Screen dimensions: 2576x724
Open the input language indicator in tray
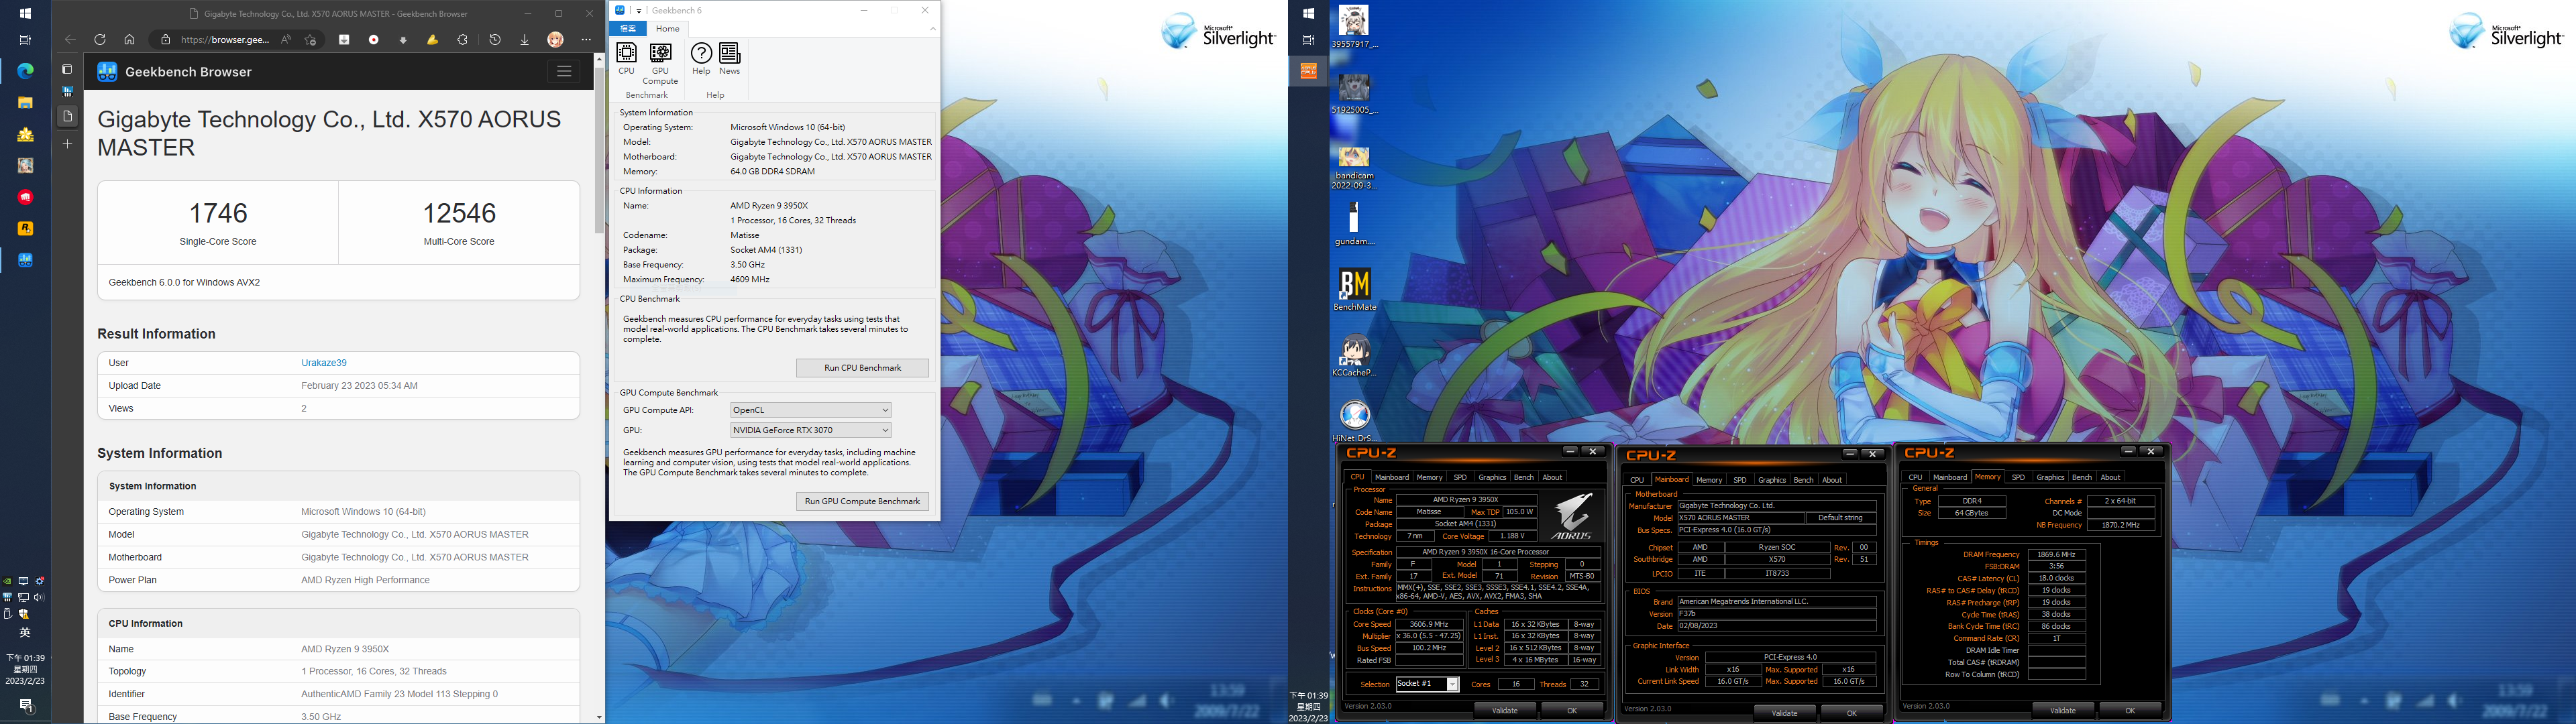[x=26, y=632]
